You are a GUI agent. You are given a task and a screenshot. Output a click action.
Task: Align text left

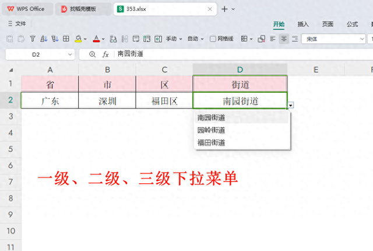(273, 39)
